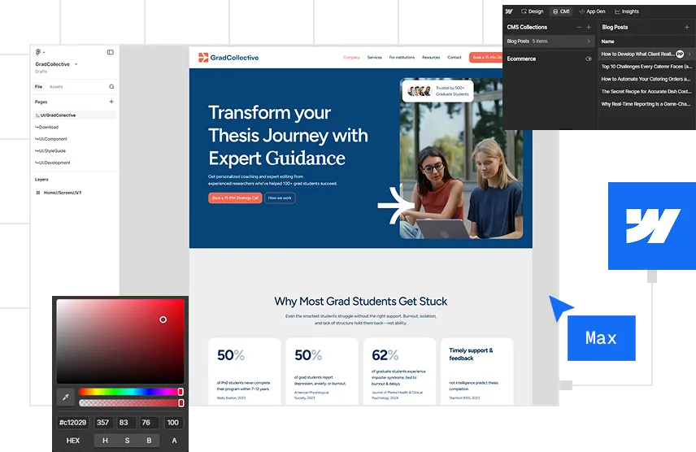Click the How we work button
Viewport: 696px width, 452px height.
coord(280,198)
